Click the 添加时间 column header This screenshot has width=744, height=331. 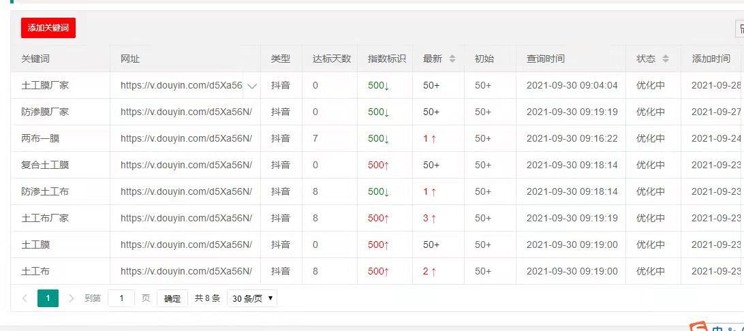(x=711, y=59)
